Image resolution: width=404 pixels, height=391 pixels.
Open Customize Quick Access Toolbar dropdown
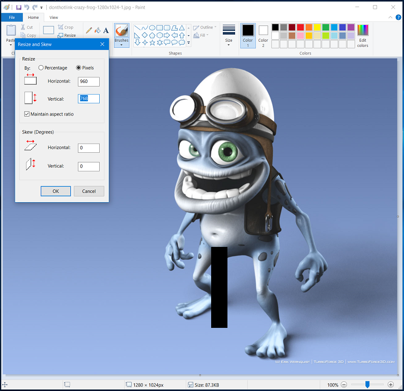click(42, 8)
